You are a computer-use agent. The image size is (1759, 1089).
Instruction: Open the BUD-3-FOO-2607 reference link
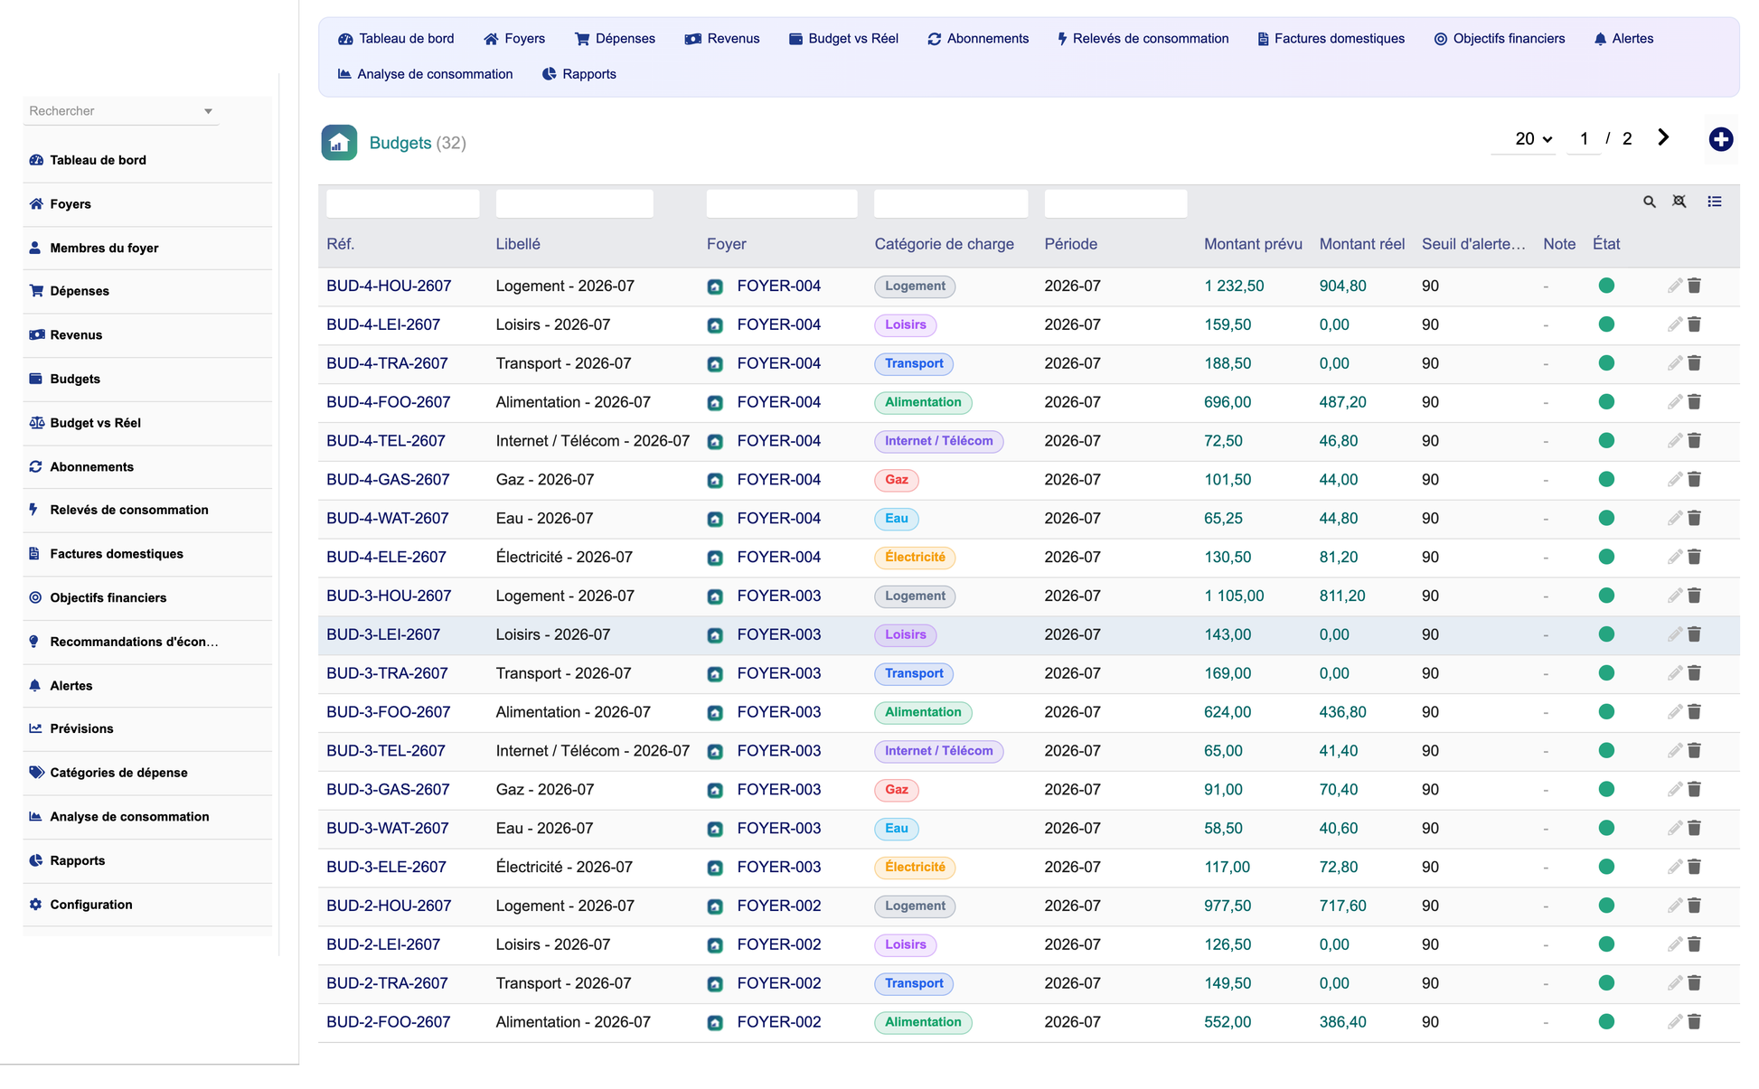389,712
